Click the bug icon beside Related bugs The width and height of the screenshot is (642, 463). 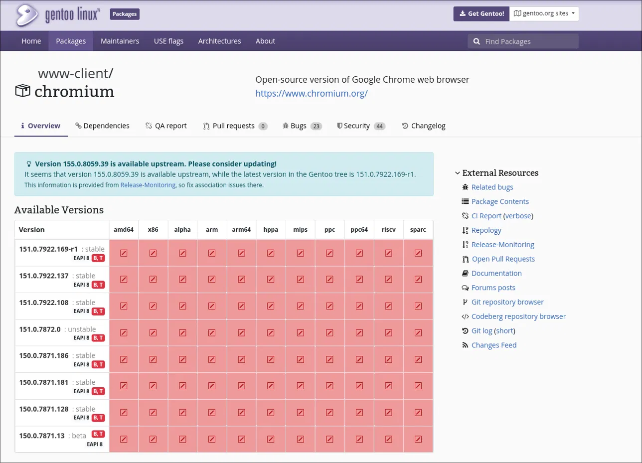pos(465,187)
